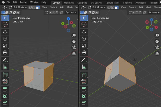Activate the 3D Cursor tool in left viewport
Viewport: 161px width, 107px height.
point(5,25)
